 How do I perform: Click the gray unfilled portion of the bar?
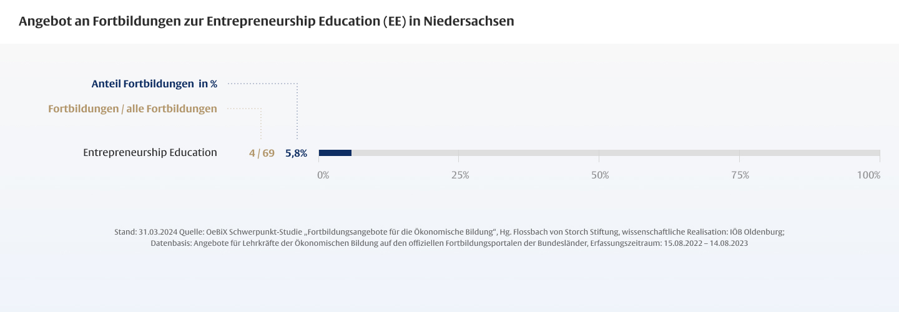615,153
